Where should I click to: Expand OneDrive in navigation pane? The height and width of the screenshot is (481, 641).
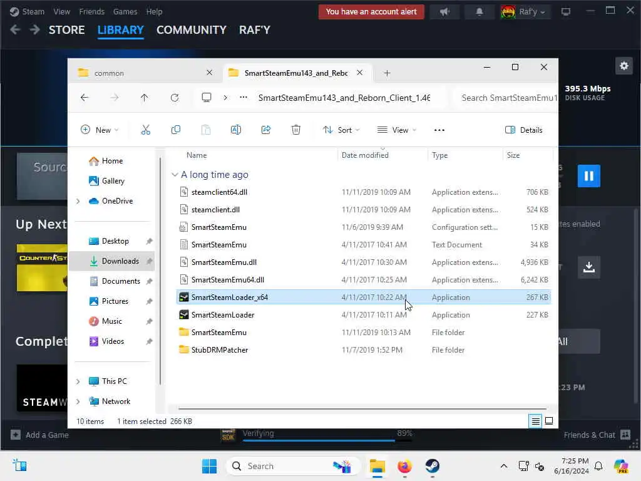pyautogui.click(x=78, y=201)
